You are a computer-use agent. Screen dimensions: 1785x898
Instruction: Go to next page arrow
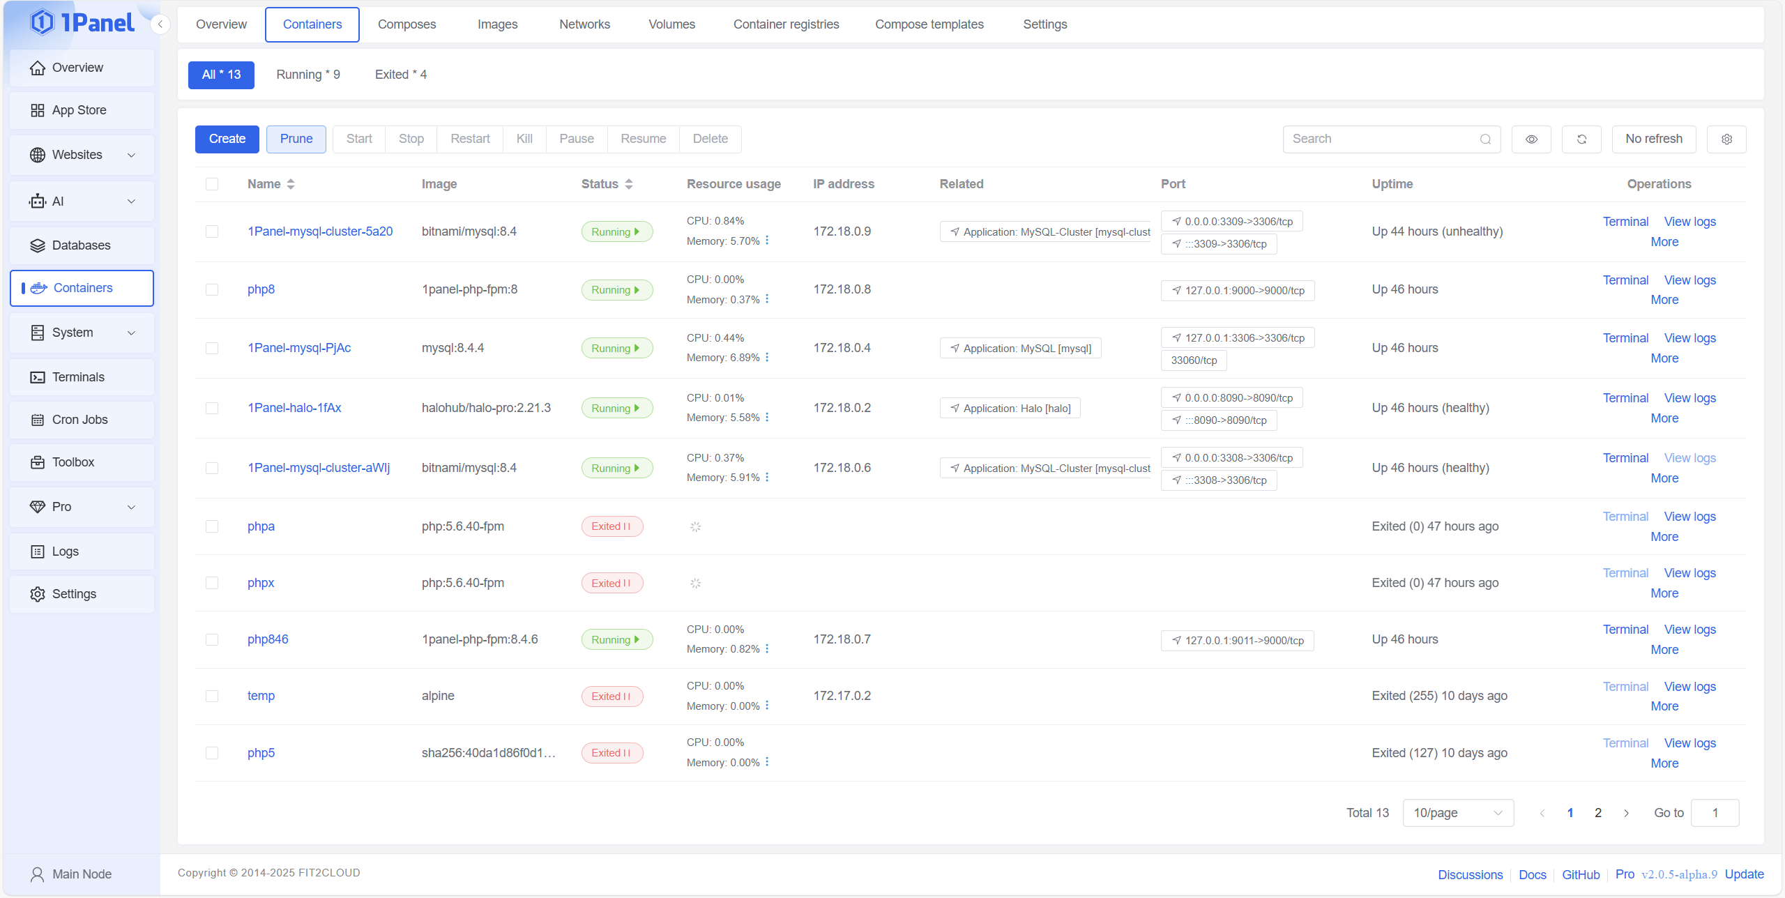[x=1626, y=813]
